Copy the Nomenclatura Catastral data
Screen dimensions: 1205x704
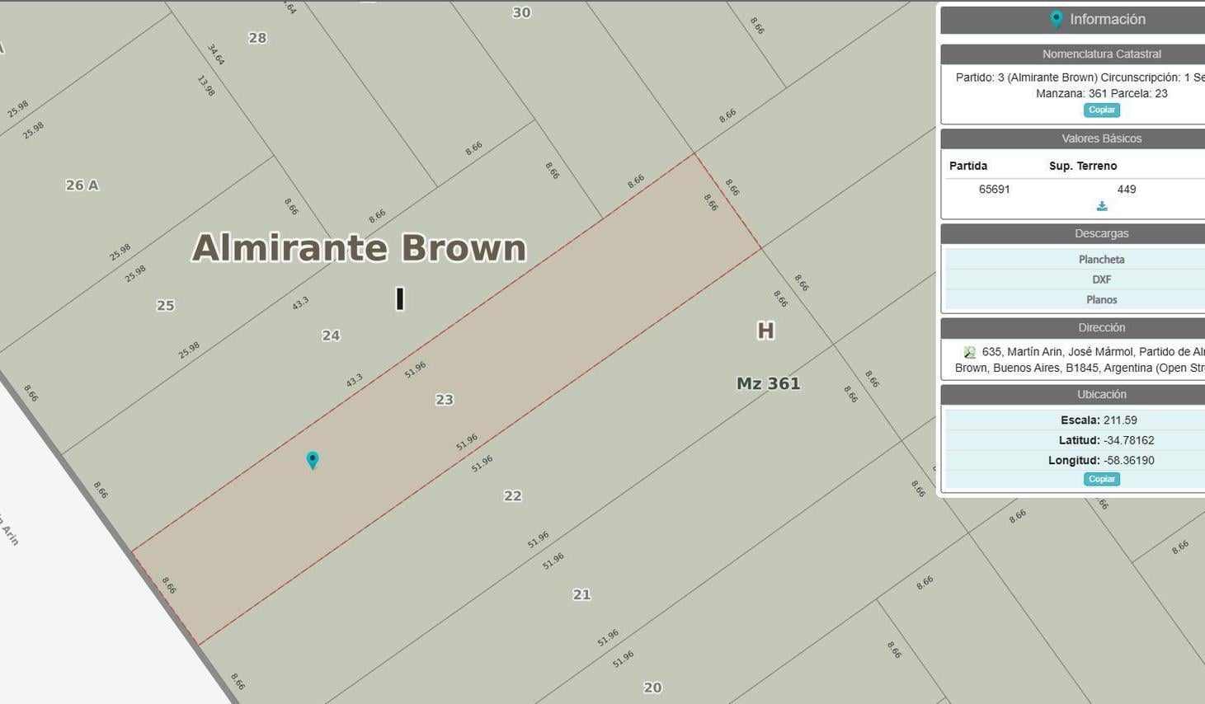click(1102, 110)
